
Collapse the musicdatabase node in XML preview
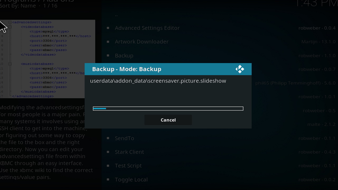click(x=10, y=64)
